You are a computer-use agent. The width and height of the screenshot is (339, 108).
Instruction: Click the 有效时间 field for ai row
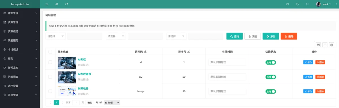point(227,62)
